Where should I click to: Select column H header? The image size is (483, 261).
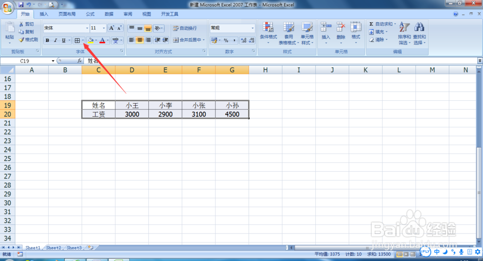(265, 70)
